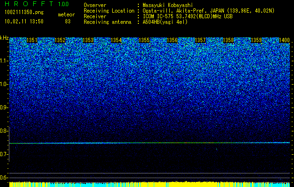Select the A504HB(yagi 4el) antenna text
This screenshot has width=294, height=187.
tap(165, 22)
